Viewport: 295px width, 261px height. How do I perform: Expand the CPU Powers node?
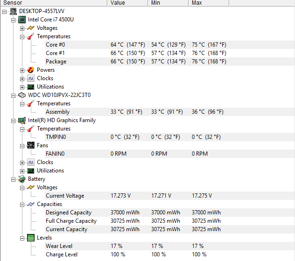coord(22,70)
